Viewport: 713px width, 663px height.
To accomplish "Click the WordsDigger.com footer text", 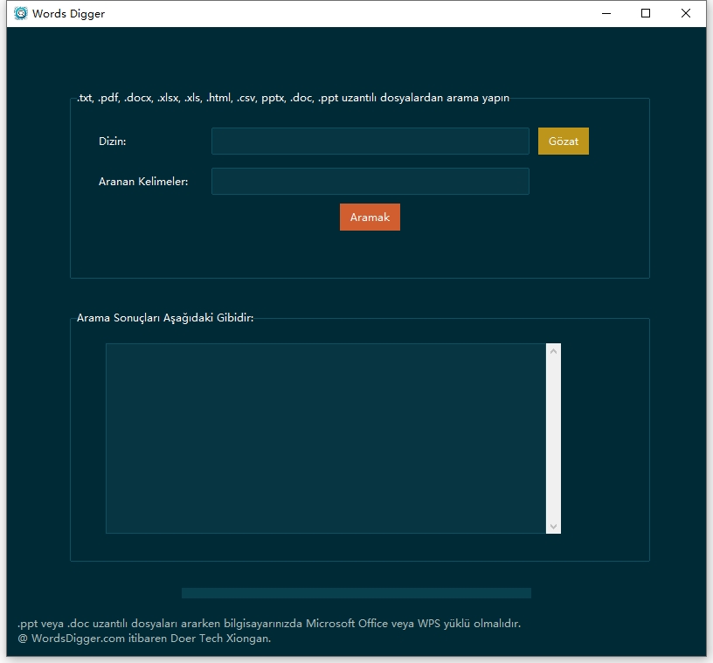I will coord(144,639).
